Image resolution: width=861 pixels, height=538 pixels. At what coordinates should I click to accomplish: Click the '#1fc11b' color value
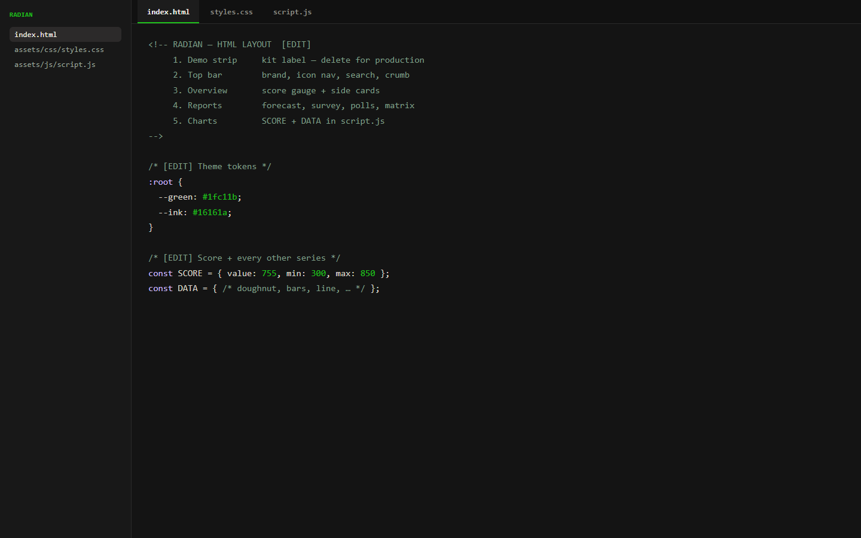(219, 197)
